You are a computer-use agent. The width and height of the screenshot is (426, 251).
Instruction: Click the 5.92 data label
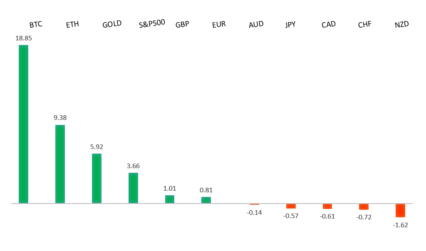97,147
